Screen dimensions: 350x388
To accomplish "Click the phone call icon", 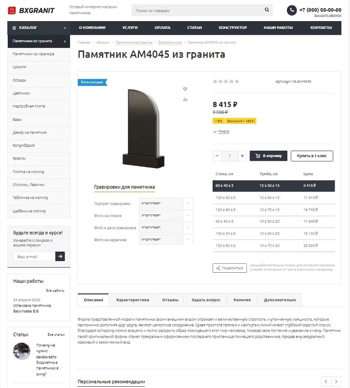I will click(292, 10).
